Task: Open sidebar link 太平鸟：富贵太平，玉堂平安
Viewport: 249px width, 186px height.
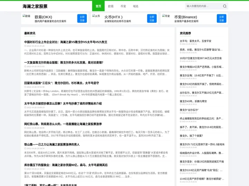Action: pos(195,41)
